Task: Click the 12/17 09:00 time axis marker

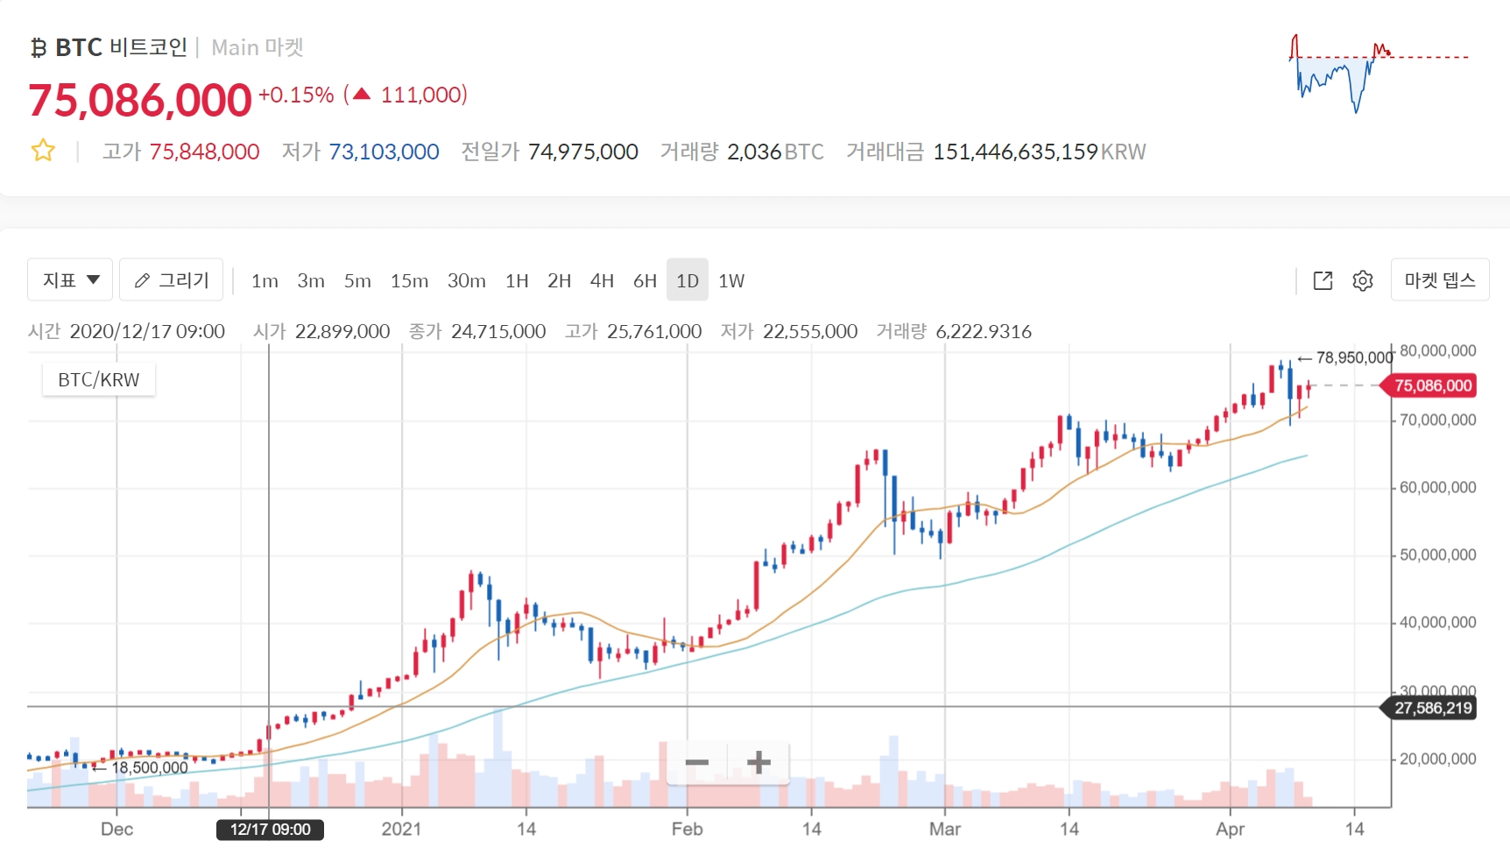Action: (x=270, y=830)
